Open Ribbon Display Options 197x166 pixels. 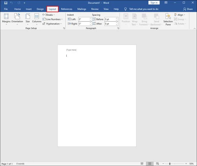point(166,3)
